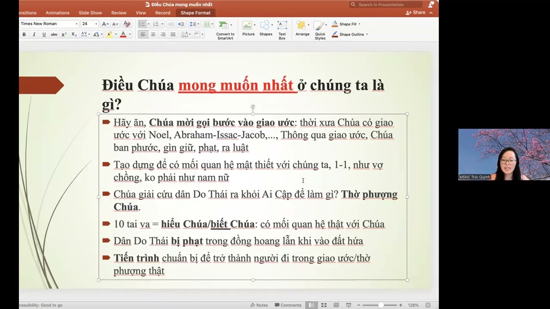Toggle Strikethrough formatting

click(54, 34)
